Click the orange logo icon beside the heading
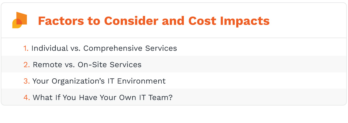This screenshot has height=123, width=348. point(20,20)
